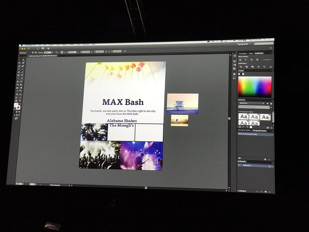309x232 pixels.
Task: Select the Direct Selection tool (white arrow)
Action: [23, 60]
